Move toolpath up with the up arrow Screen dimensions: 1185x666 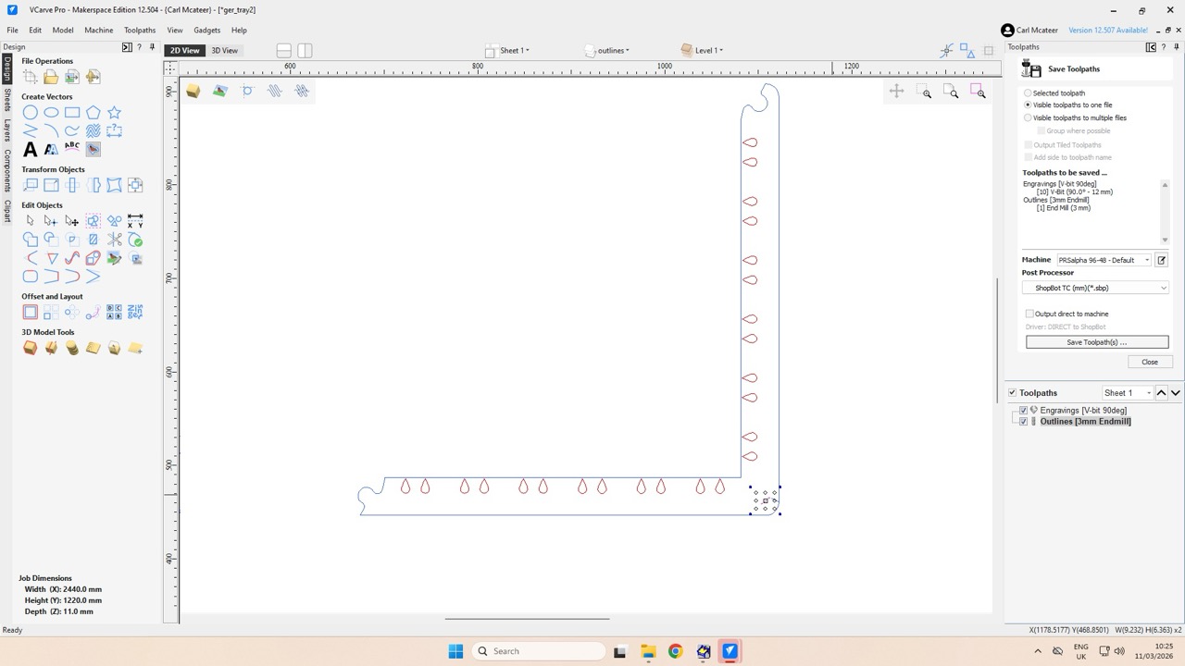(x=1161, y=392)
